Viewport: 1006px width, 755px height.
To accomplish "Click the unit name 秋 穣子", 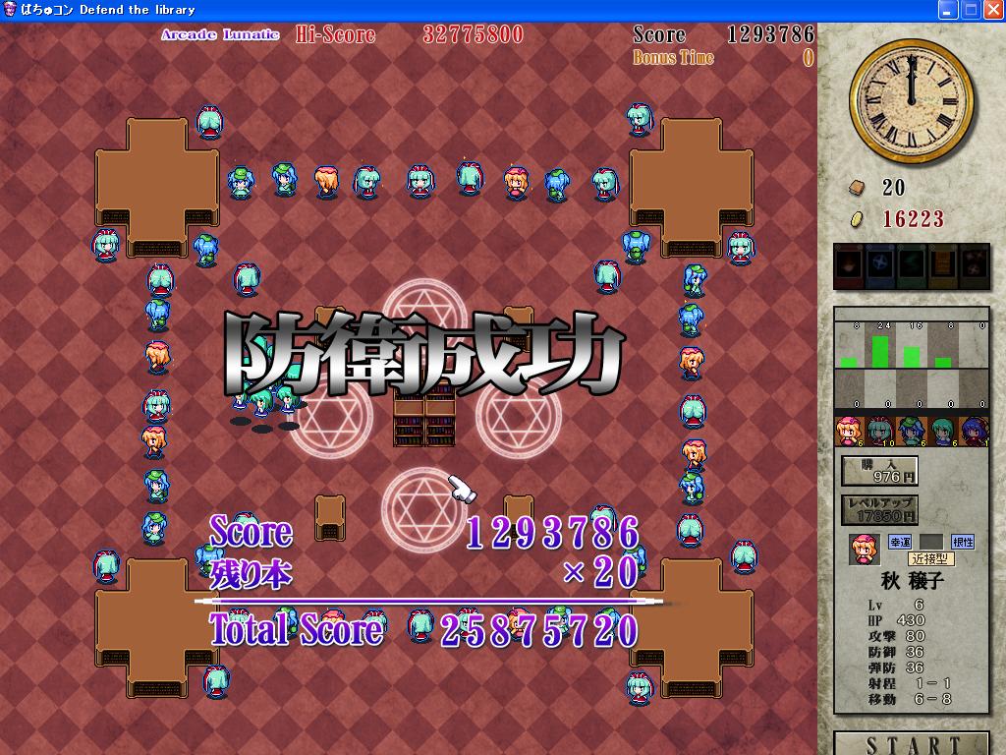I will click(912, 581).
